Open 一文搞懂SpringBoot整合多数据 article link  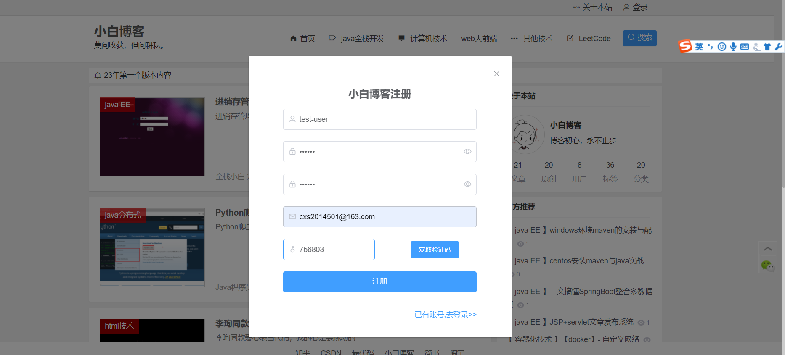point(601,292)
